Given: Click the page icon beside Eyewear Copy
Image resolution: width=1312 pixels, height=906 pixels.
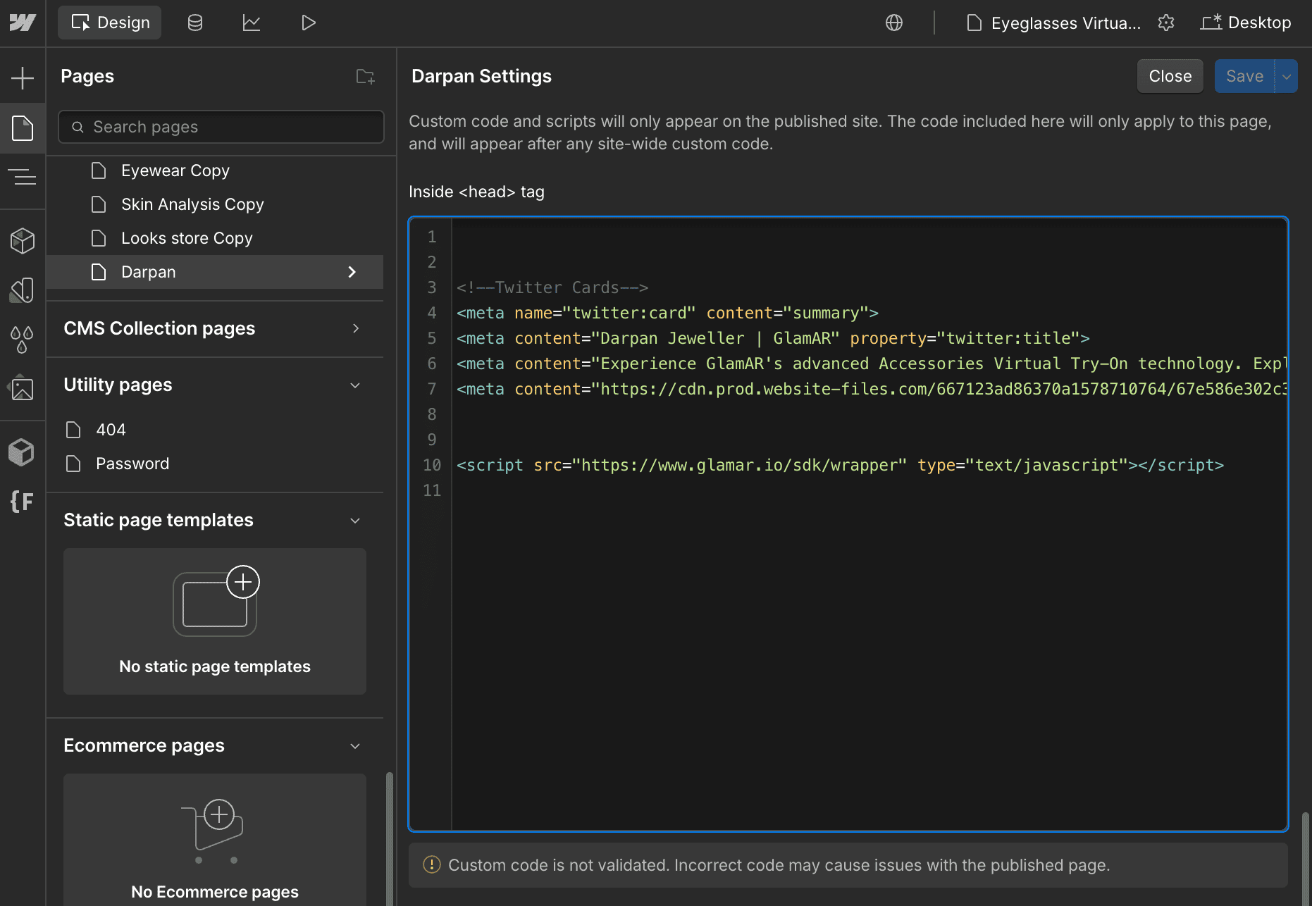Looking at the screenshot, I should 99,170.
